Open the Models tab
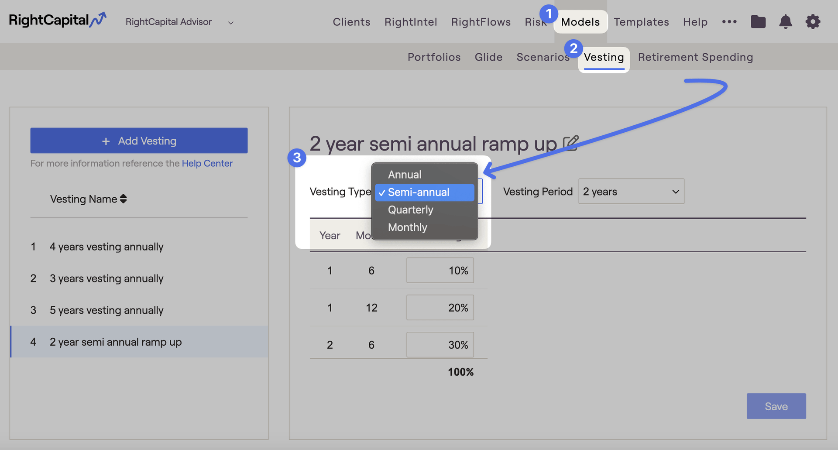 tap(580, 22)
